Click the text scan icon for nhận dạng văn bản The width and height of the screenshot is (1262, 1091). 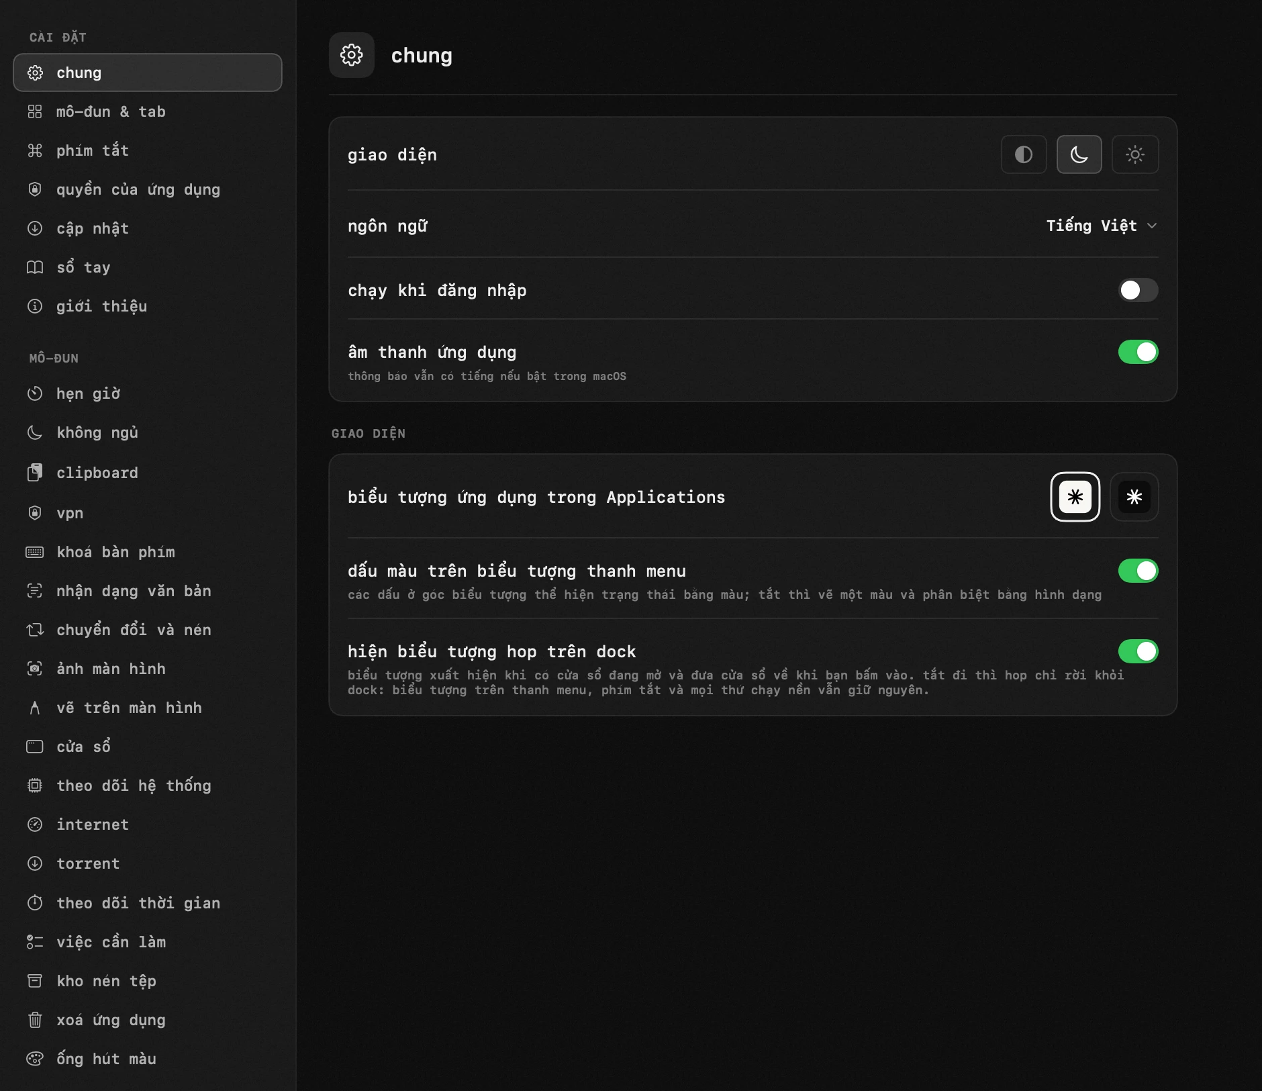[35, 591]
